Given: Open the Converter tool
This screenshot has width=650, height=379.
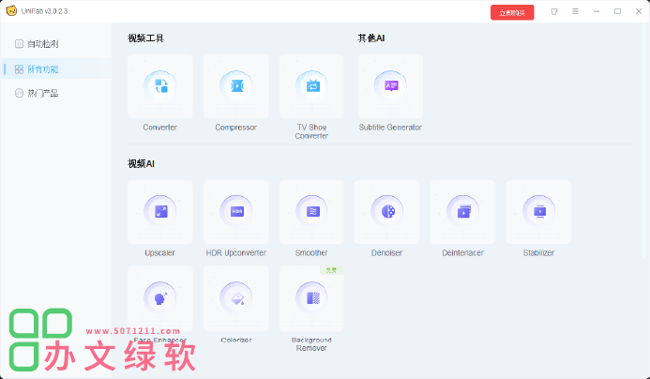Looking at the screenshot, I should (x=160, y=87).
